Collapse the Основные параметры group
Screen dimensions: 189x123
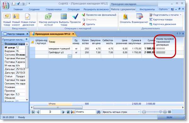(3, 44)
